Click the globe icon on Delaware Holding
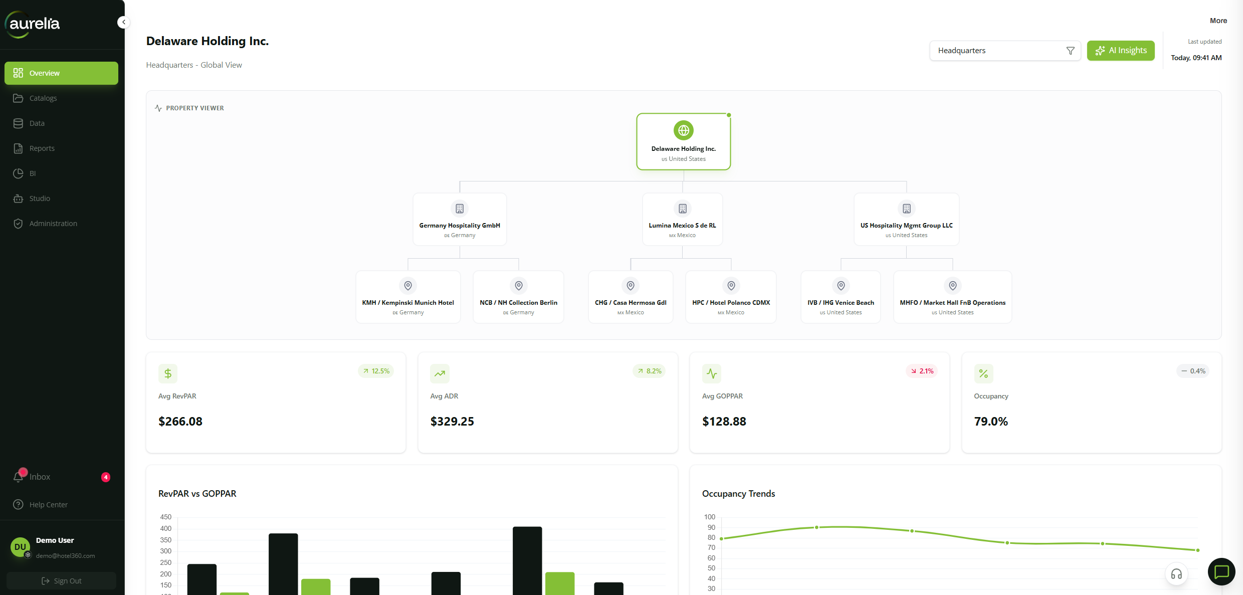Screen dimensions: 1243x595 (683, 130)
